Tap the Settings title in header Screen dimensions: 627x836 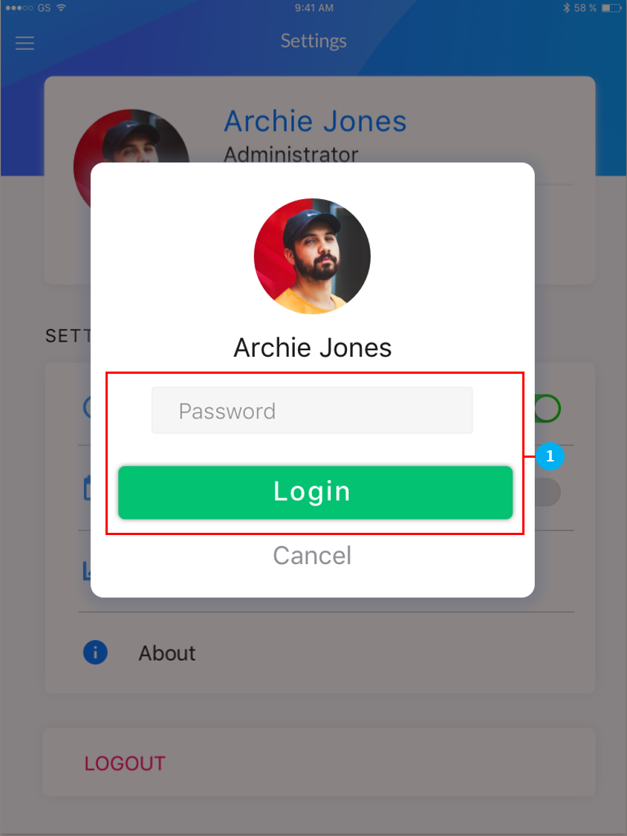313,41
